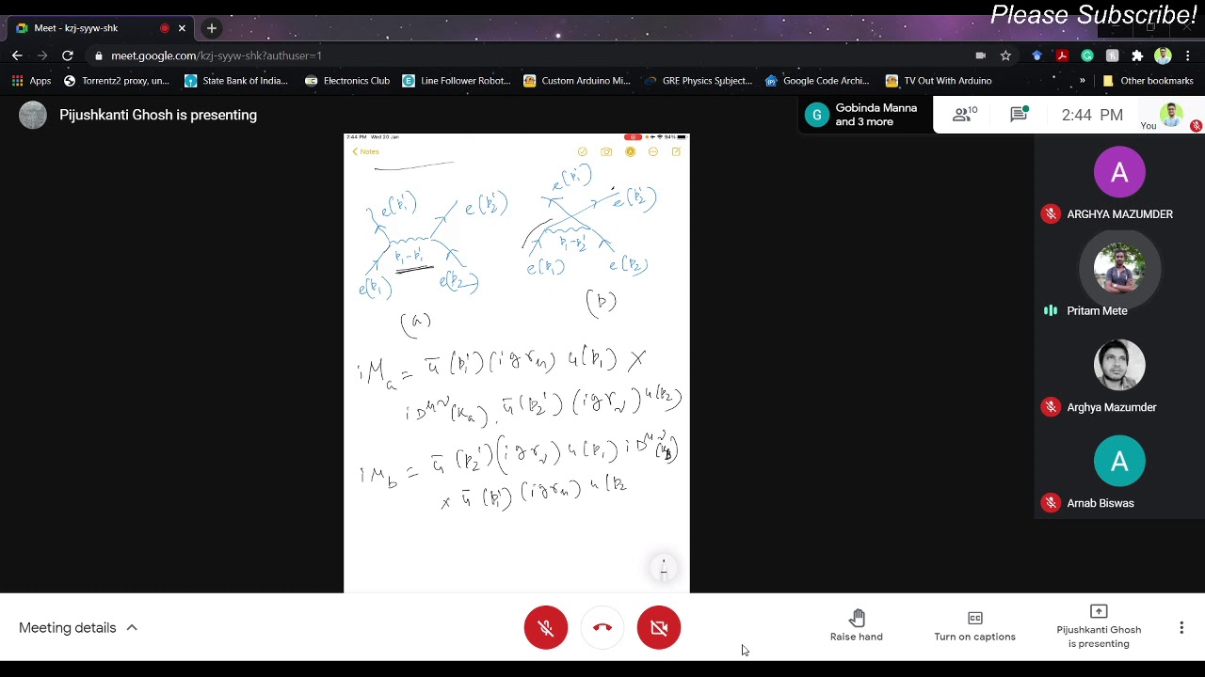Screen dimensions: 1205x677
Task: Open the State Bank of India bookmark
Action: coord(236,81)
